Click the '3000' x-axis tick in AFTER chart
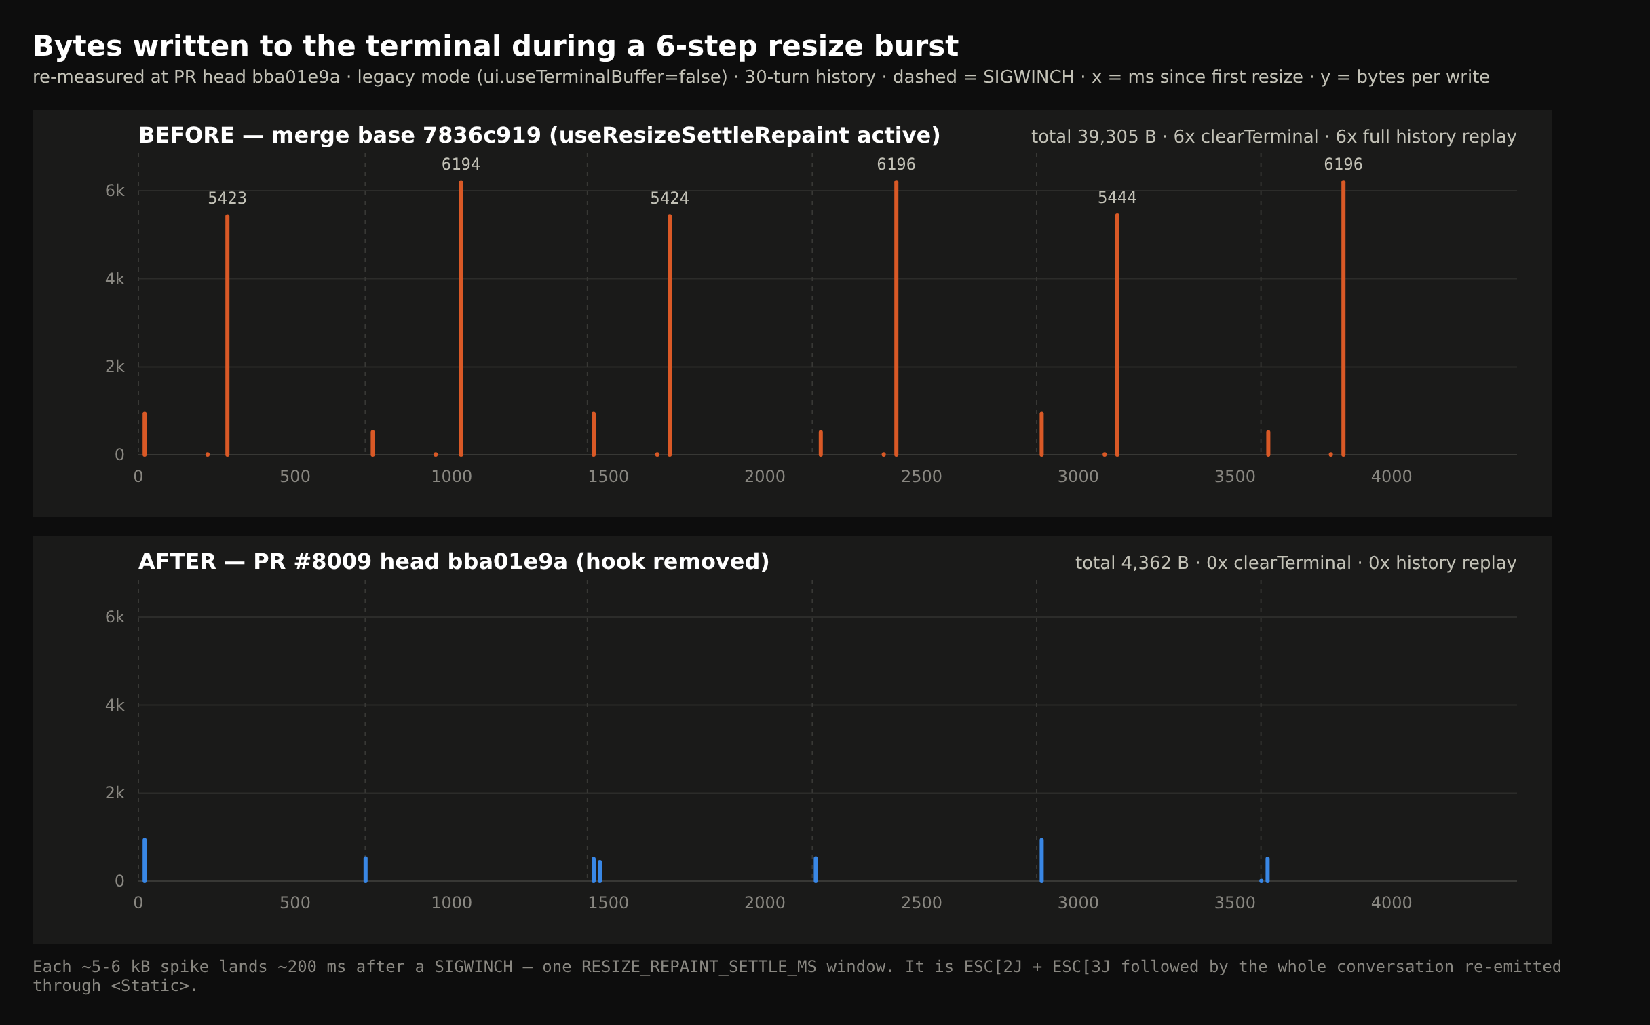 pos(1078,903)
